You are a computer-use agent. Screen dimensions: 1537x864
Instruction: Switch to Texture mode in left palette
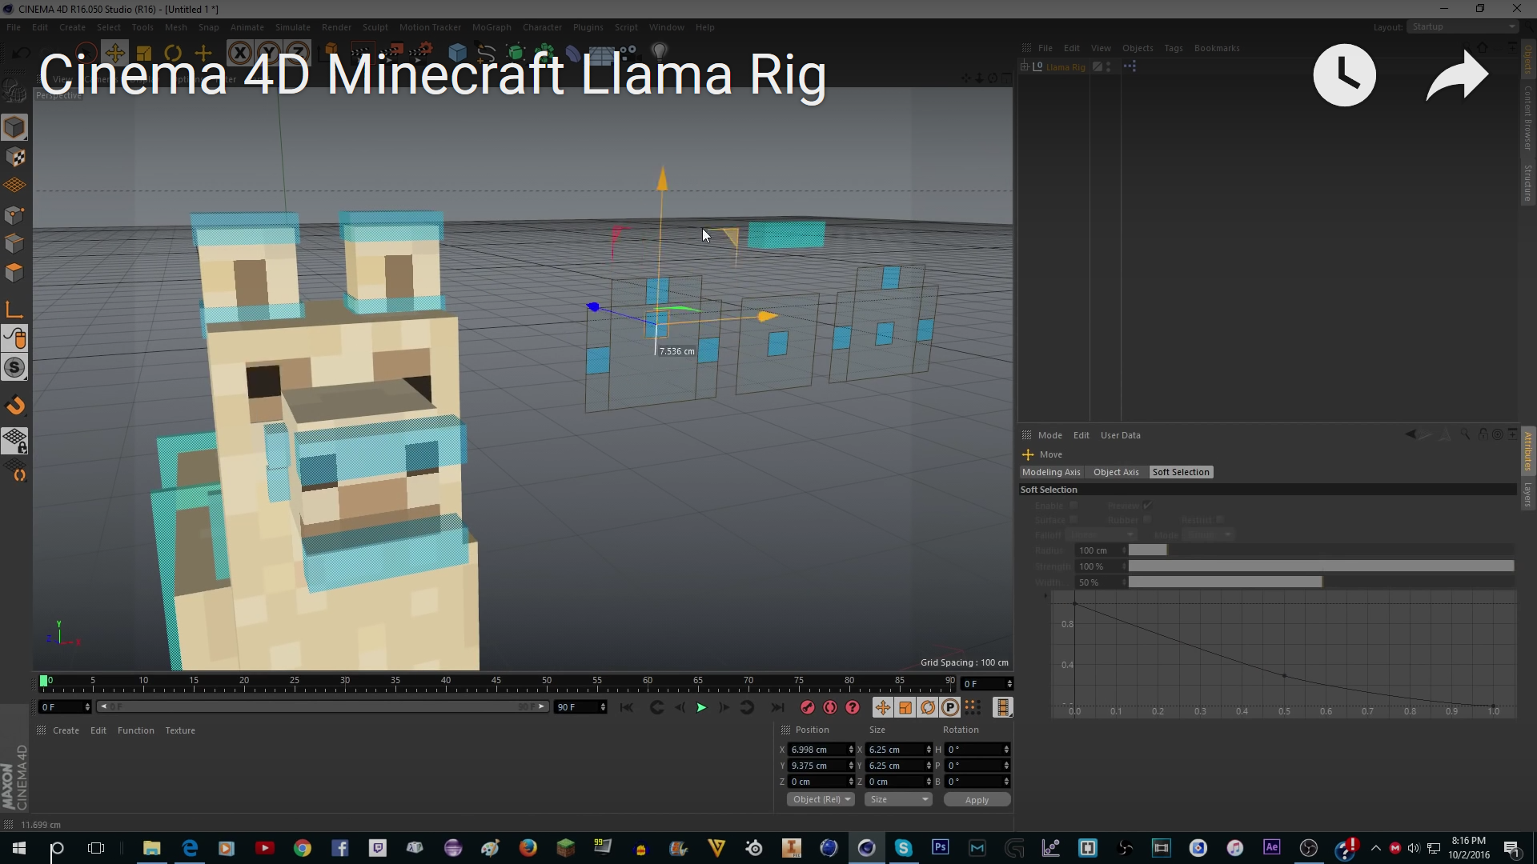(15, 157)
